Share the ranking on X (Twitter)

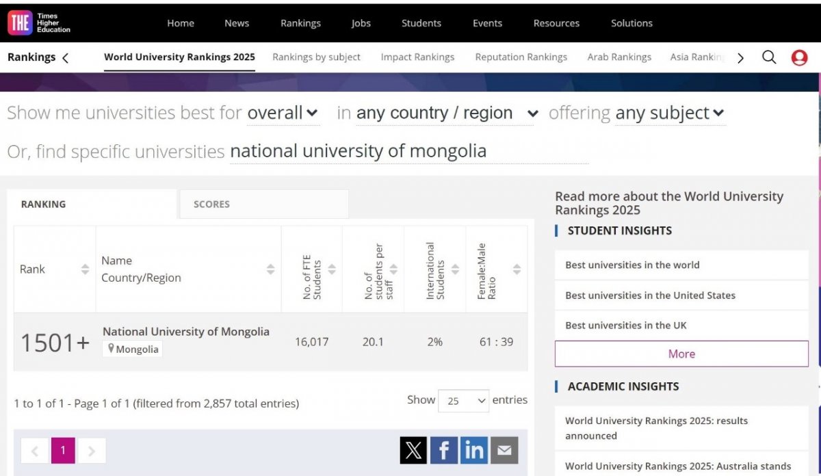[x=413, y=450]
